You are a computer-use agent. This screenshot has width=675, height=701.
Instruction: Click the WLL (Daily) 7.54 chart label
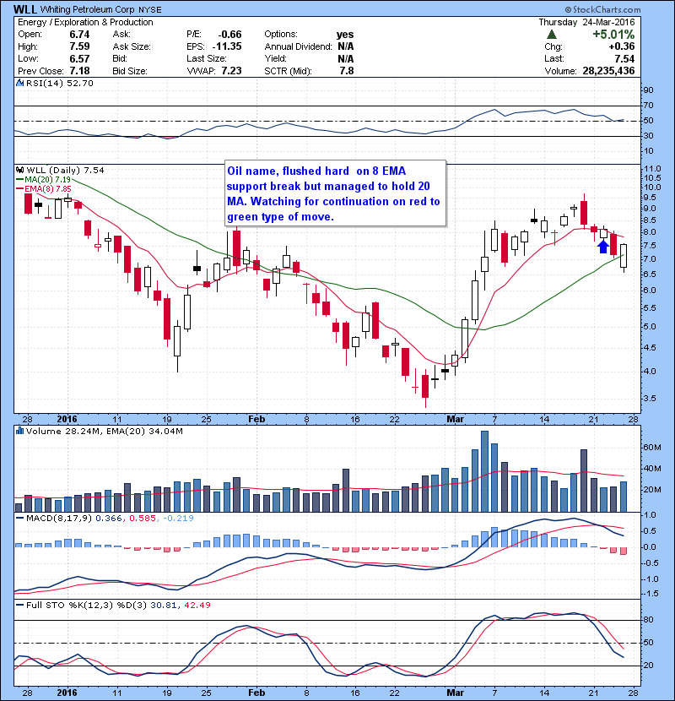[65, 170]
